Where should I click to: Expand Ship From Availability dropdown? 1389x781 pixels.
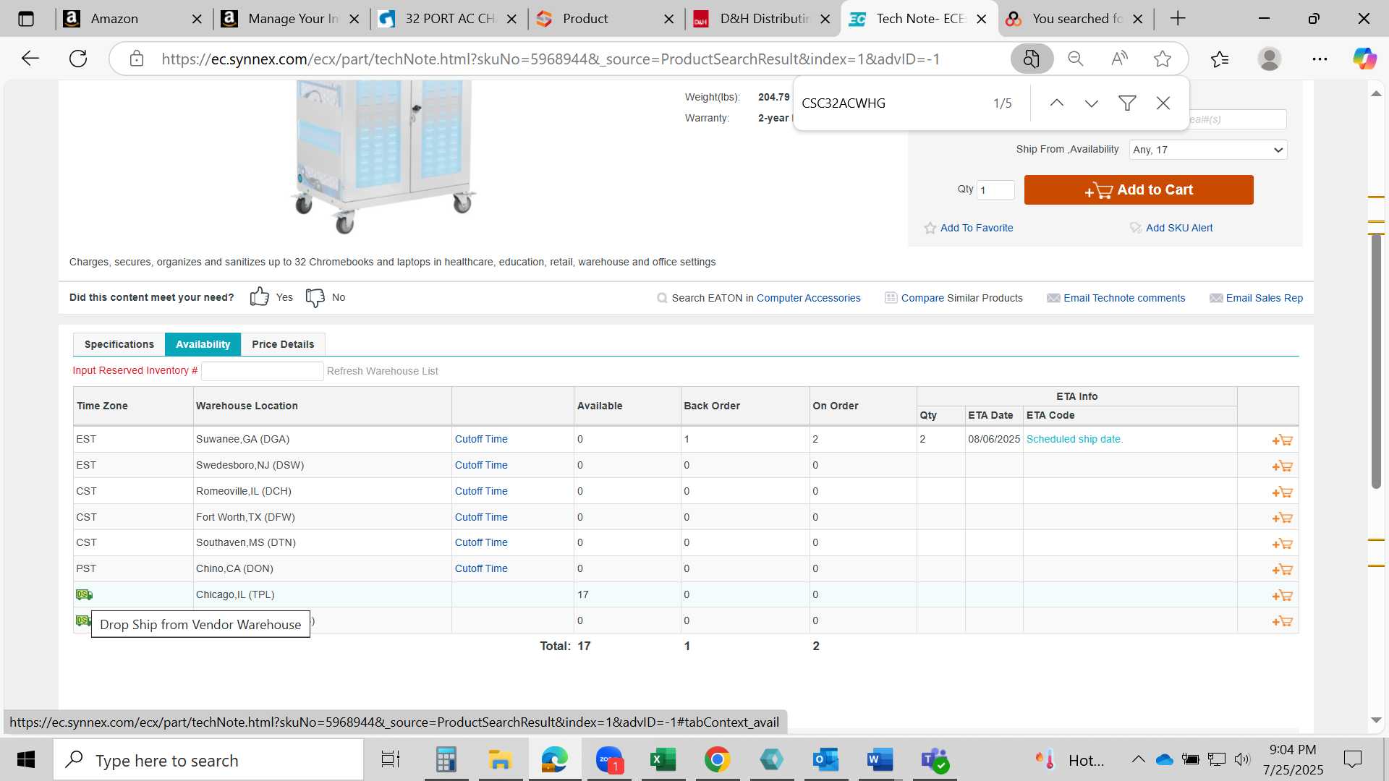[x=1208, y=150]
